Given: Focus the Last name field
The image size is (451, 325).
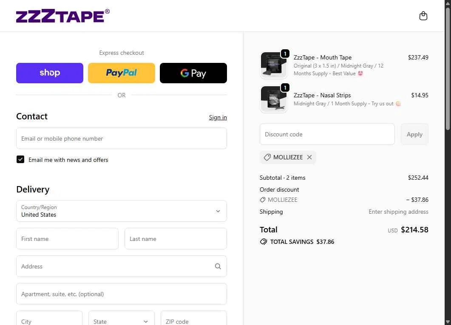Looking at the screenshot, I should [176, 238].
